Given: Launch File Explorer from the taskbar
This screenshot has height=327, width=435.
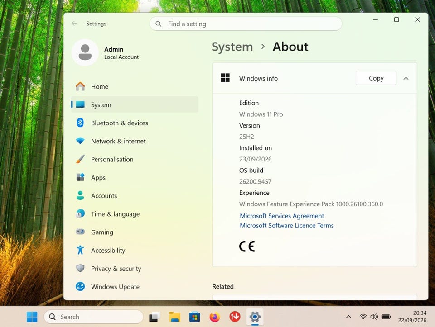Looking at the screenshot, I should (x=175, y=317).
